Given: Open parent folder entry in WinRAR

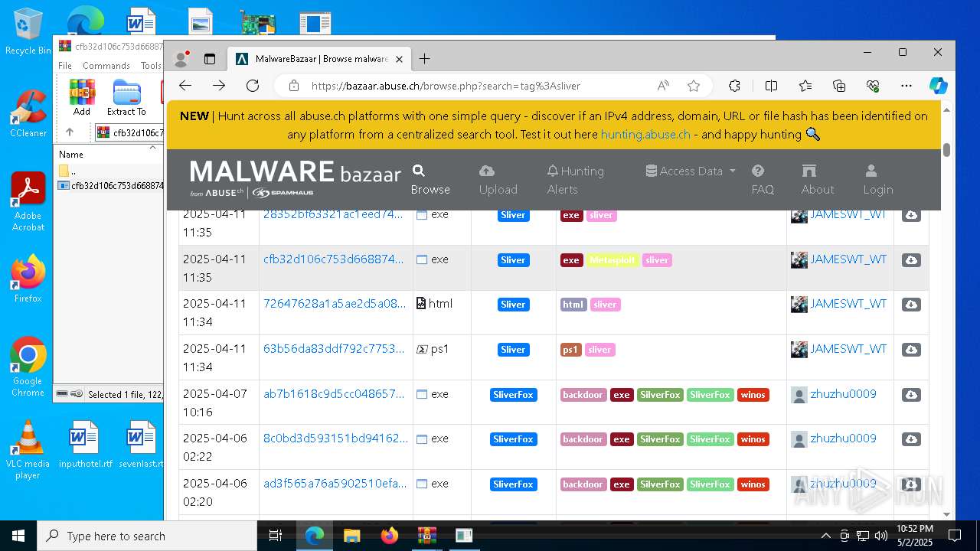Looking at the screenshot, I should [69, 171].
